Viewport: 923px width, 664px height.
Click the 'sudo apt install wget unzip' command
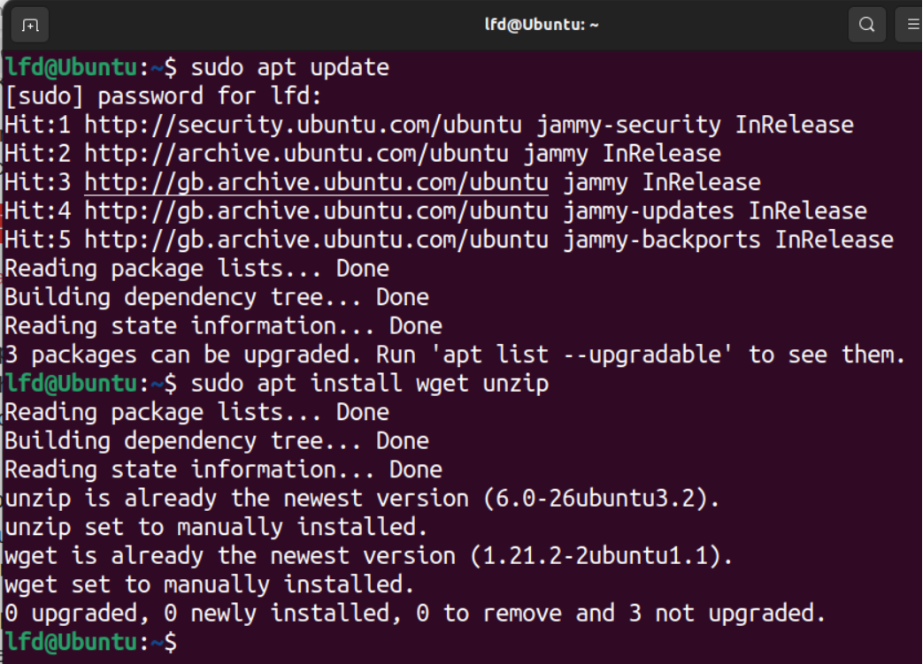pyautogui.click(x=370, y=384)
